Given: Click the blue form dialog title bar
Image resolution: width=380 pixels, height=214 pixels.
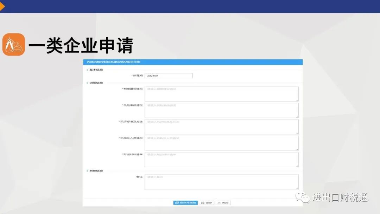Looking at the screenshot, I should pos(193,62).
